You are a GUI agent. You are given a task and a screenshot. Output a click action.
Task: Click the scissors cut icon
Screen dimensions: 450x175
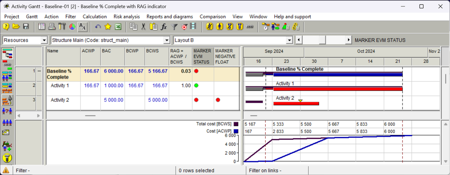pos(143,27)
